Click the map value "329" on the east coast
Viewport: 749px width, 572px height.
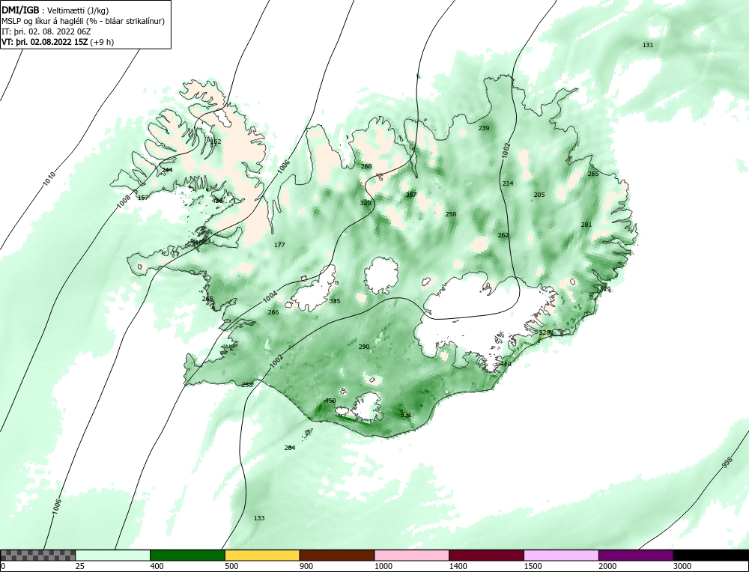(605, 289)
